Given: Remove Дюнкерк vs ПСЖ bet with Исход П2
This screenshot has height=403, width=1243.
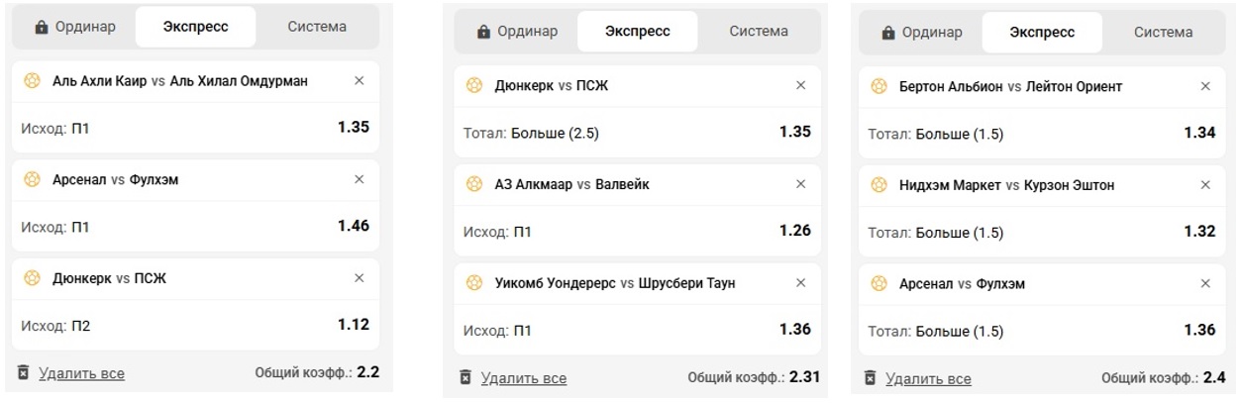Looking at the screenshot, I should 359,278.
